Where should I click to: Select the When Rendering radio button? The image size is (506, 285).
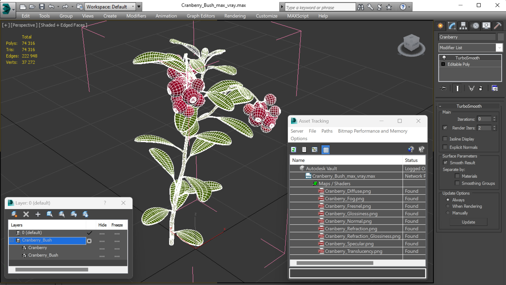click(x=448, y=206)
